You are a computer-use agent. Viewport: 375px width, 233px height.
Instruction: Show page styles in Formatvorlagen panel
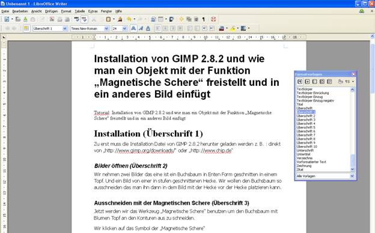pyautogui.click(x=322, y=82)
